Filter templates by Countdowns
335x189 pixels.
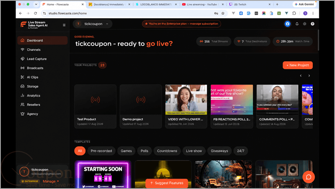[167, 151]
